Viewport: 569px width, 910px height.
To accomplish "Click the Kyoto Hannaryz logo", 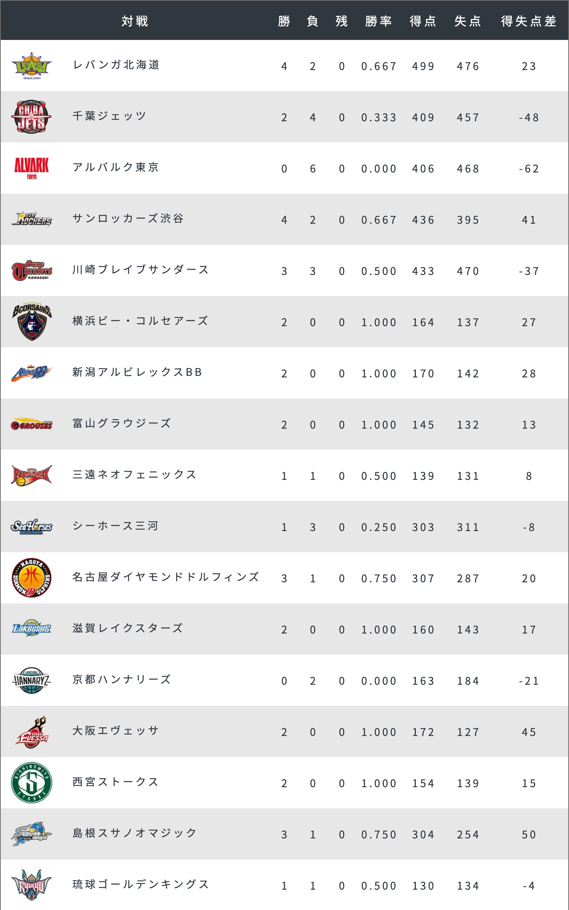I will [32, 680].
